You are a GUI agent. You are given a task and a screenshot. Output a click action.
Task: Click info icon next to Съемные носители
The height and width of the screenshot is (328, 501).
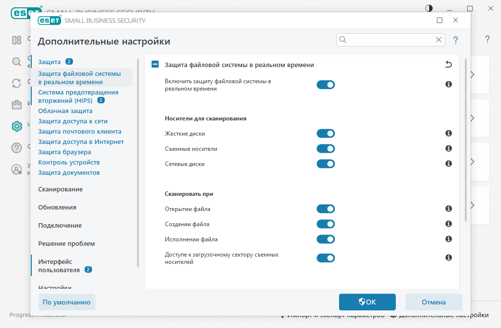tap(448, 148)
